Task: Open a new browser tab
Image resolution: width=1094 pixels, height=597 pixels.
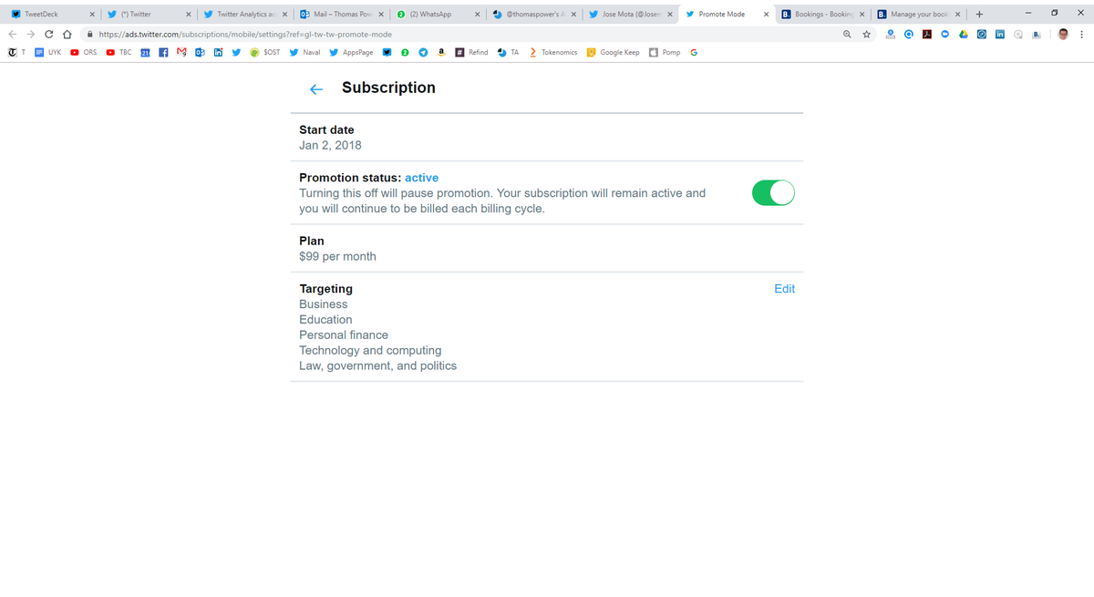Action: tap(978, 14)
